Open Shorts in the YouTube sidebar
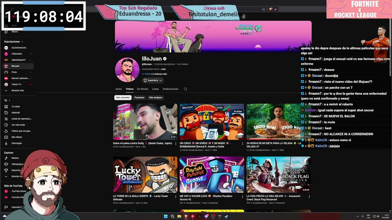Screen dimensions: 392x220 pyautogui.click(x=14, y=32)
